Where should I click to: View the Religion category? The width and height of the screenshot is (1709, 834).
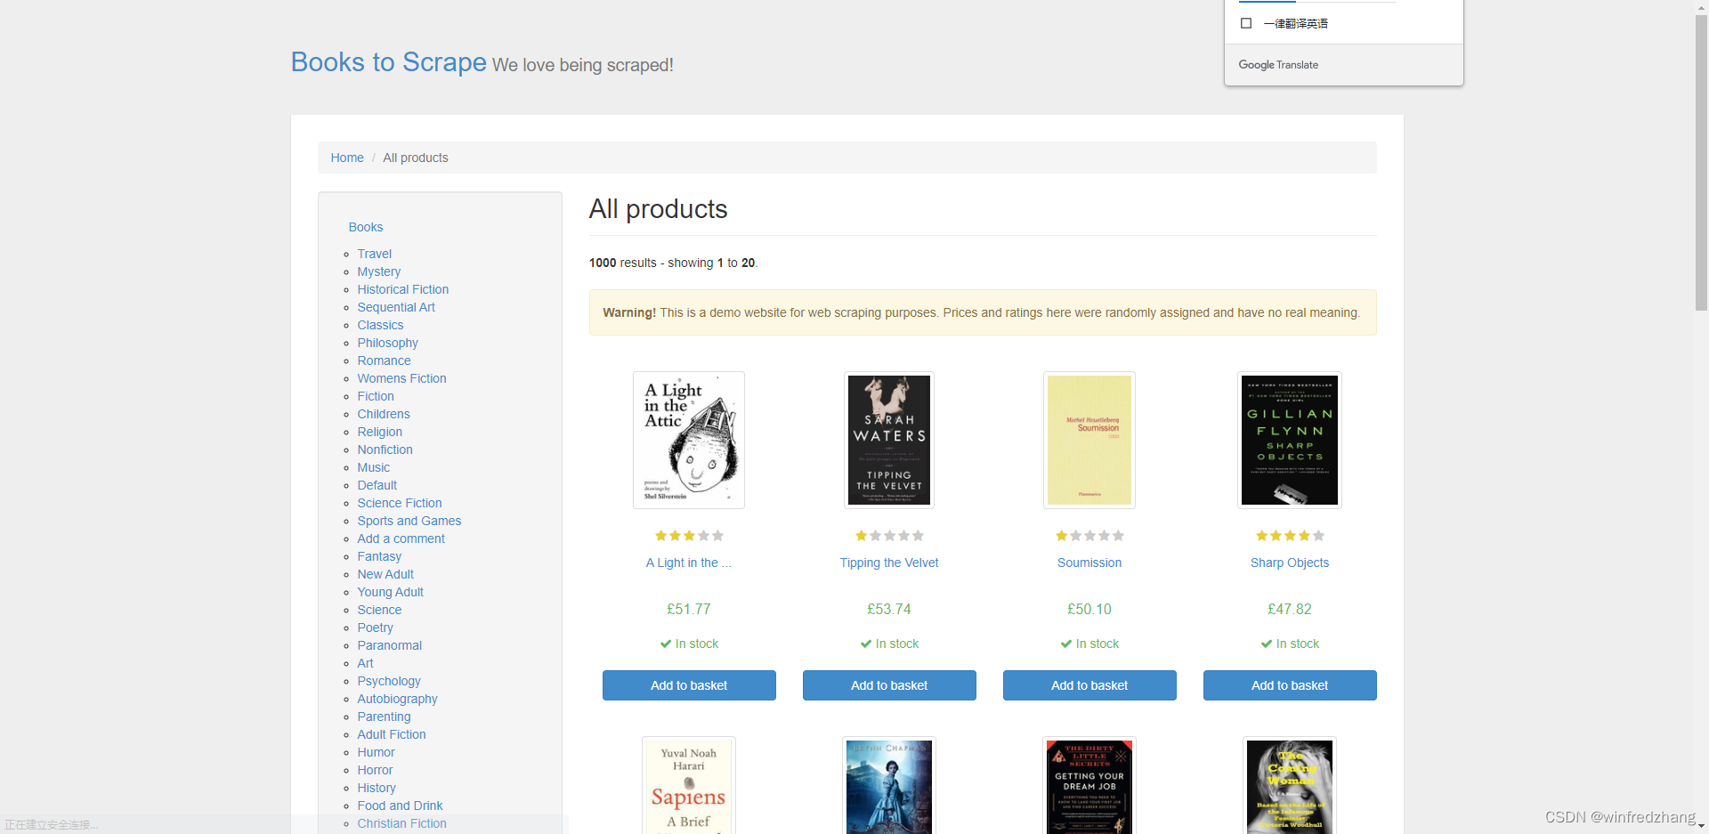click(380, 432)
